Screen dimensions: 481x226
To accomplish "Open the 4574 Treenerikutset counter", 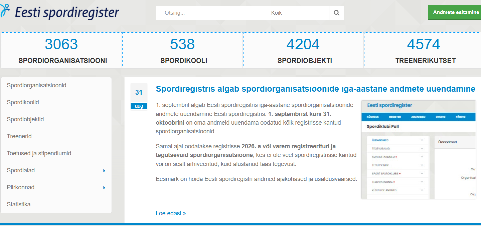I will pyautogui.click(x=423, y=50).
